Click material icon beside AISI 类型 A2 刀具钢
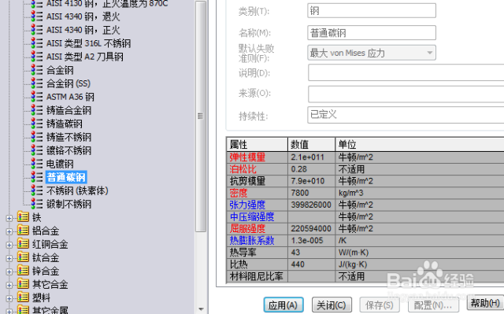Viewport: 504px width, 314px height. point(37,57)
